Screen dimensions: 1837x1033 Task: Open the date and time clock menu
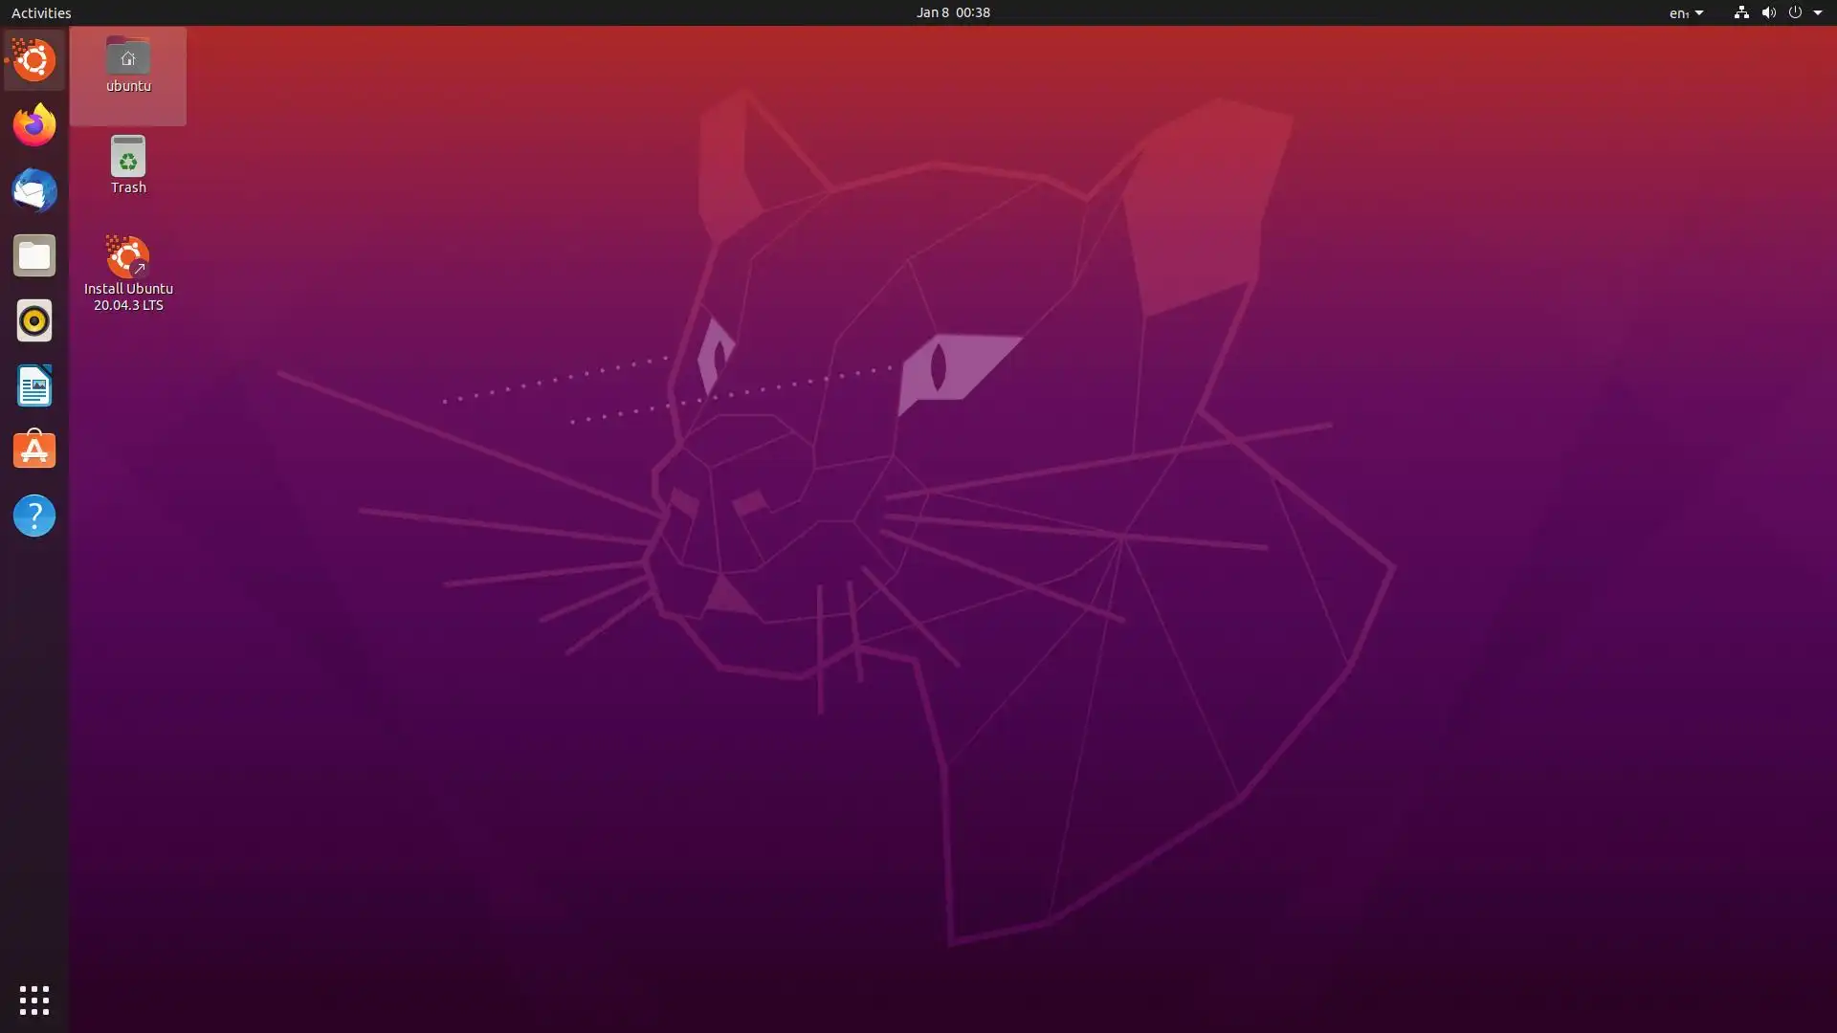952,12
